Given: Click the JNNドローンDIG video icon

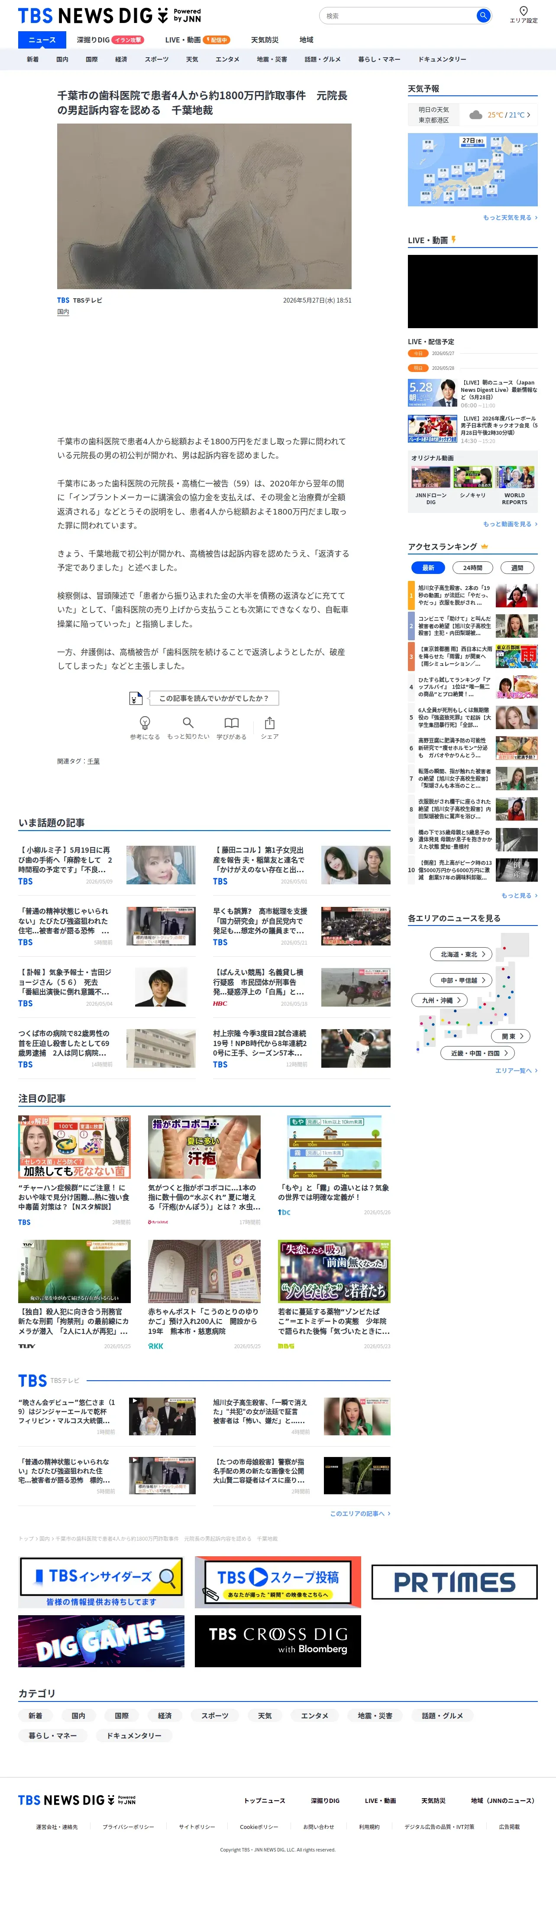Looking at the screenshot, I should click(431, 477).
